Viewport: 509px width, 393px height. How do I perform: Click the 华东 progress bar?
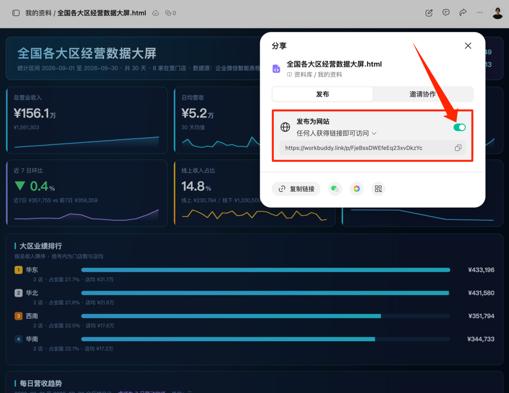tap(265, 270)
